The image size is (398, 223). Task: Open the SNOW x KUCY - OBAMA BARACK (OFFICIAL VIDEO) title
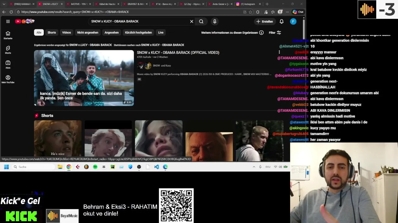pos(178,53)
